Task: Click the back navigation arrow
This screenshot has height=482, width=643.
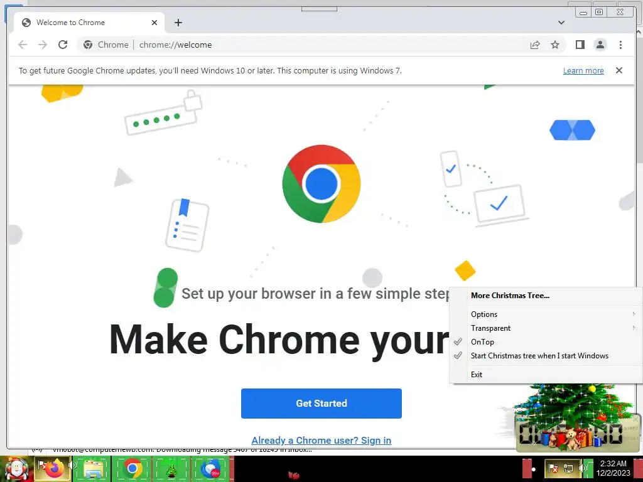Action: [23, 45]
